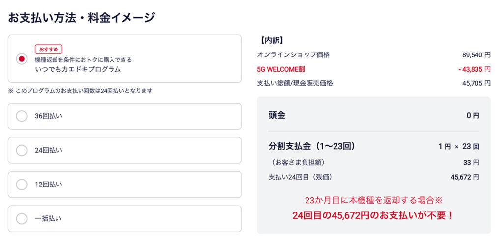Screen dimensions: 503x238
Task: Click the オンラインショップ価格 label
Action: point(293,54)
